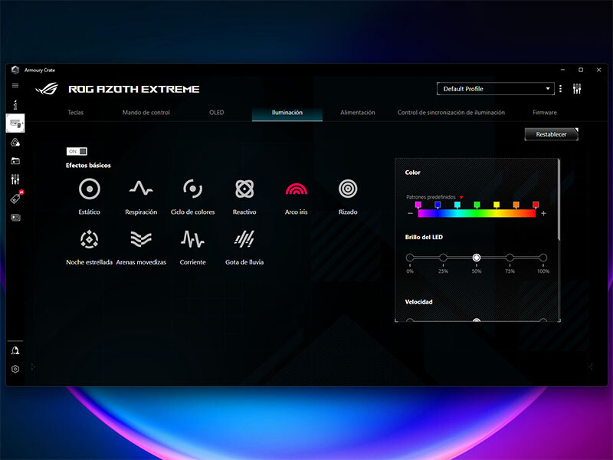Click the Color section label
Viewport: 613px width, 460px height.
point(413,172)
